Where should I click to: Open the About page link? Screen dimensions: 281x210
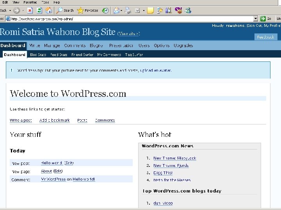click(46, 171)
